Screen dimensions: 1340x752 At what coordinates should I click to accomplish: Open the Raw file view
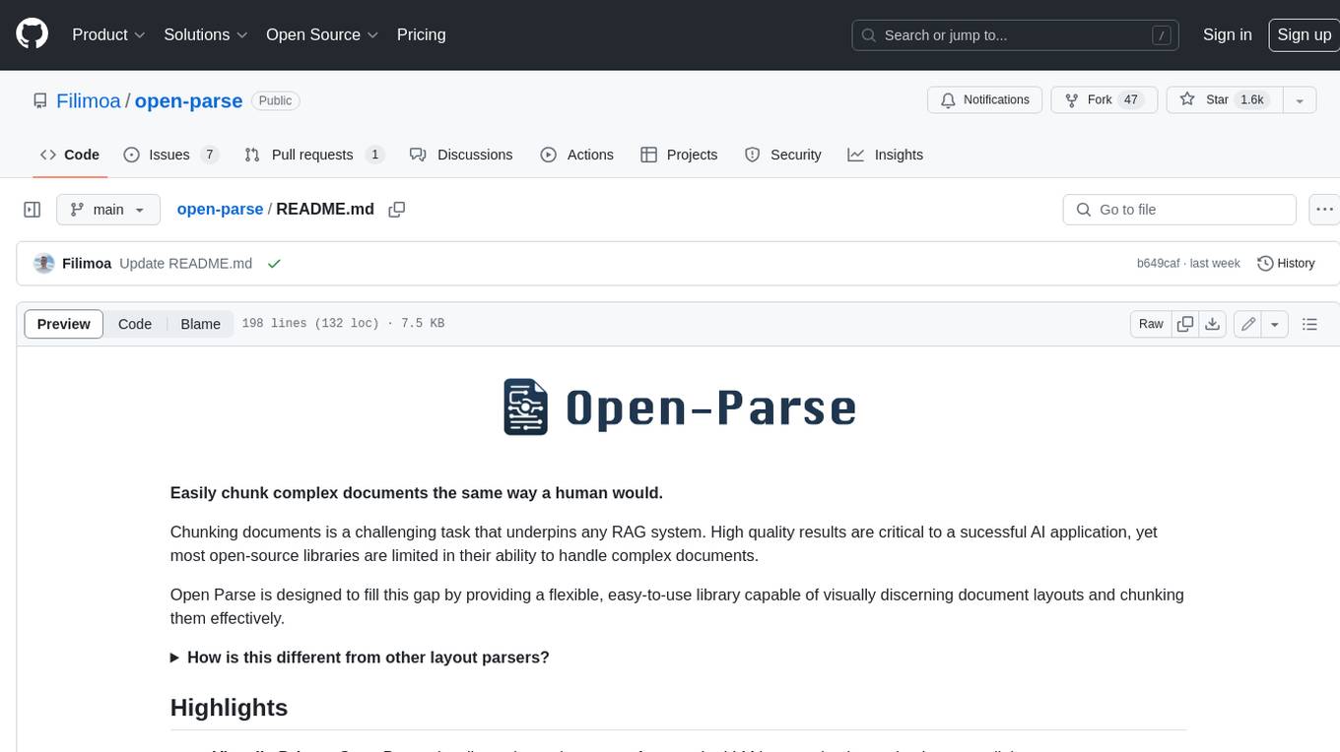click(x=1151, y=324)
